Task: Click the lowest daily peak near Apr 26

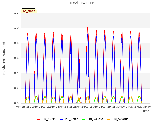Action: 79,46
